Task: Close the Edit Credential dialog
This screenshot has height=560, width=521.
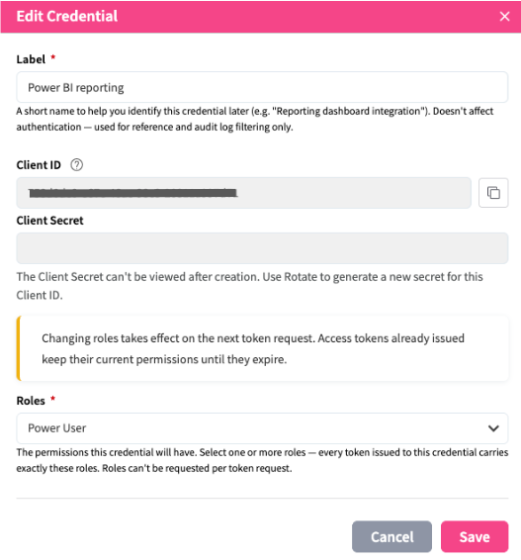Action: [504, 16]
